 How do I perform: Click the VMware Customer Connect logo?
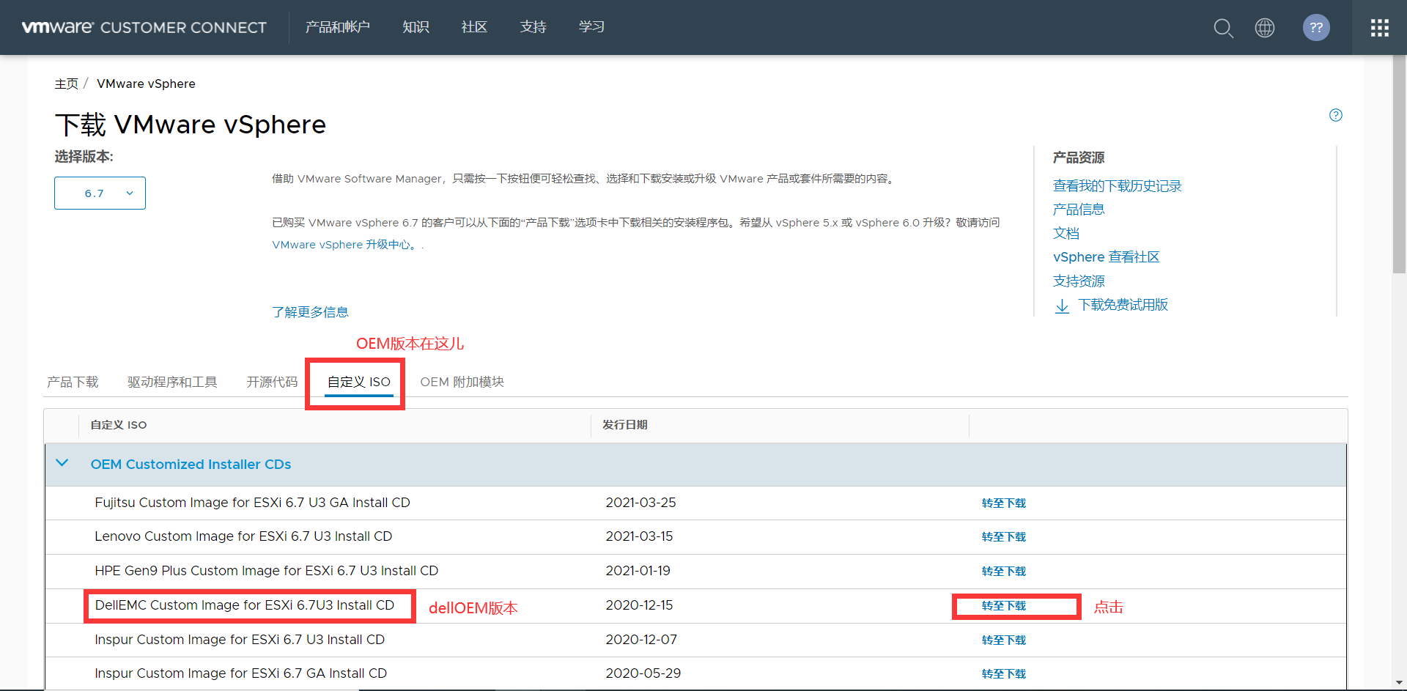point(144,28)
